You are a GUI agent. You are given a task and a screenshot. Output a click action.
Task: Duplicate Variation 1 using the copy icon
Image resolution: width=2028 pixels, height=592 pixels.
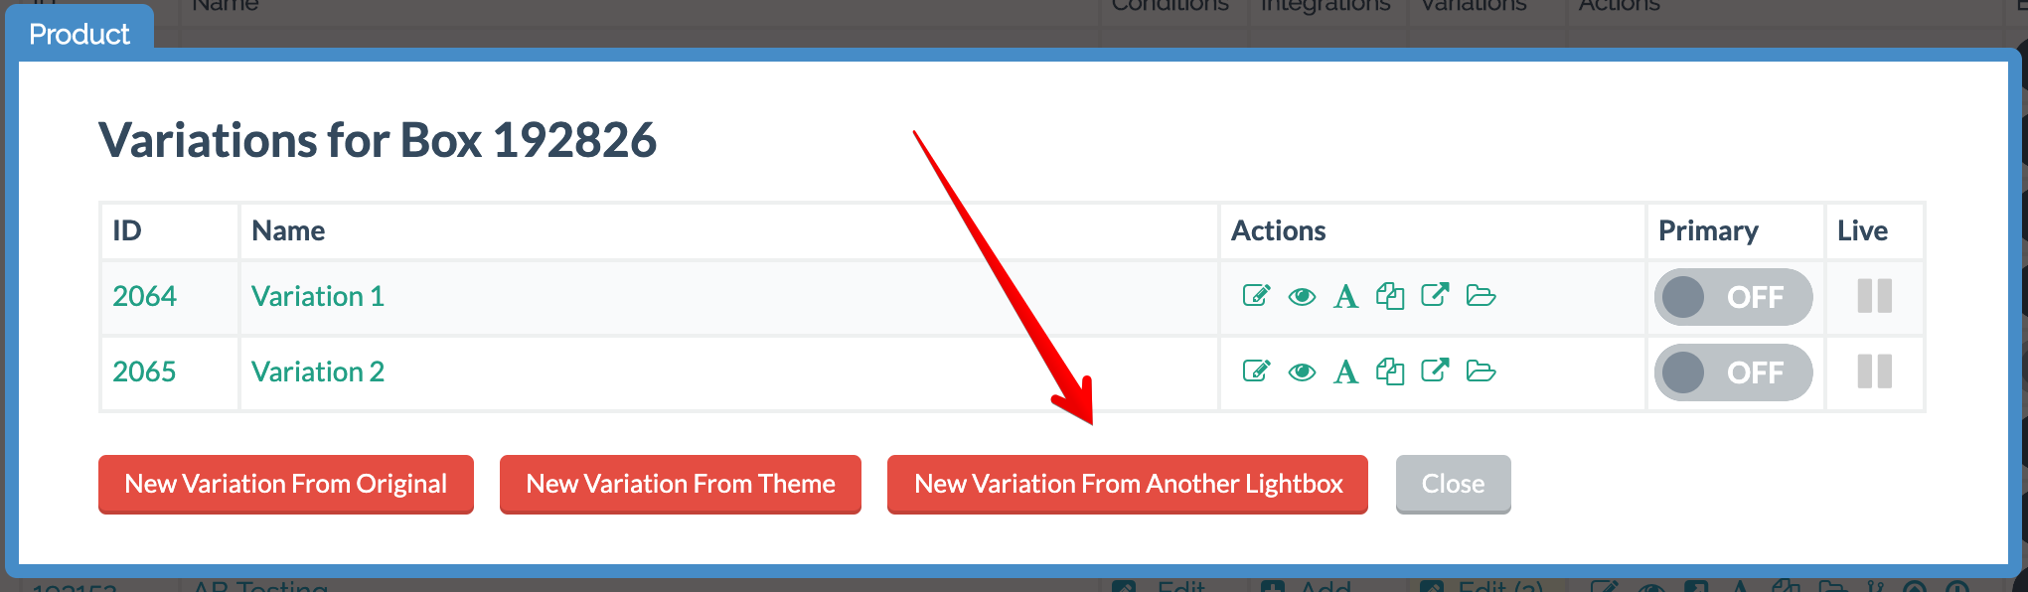(x=1390, y=296)
